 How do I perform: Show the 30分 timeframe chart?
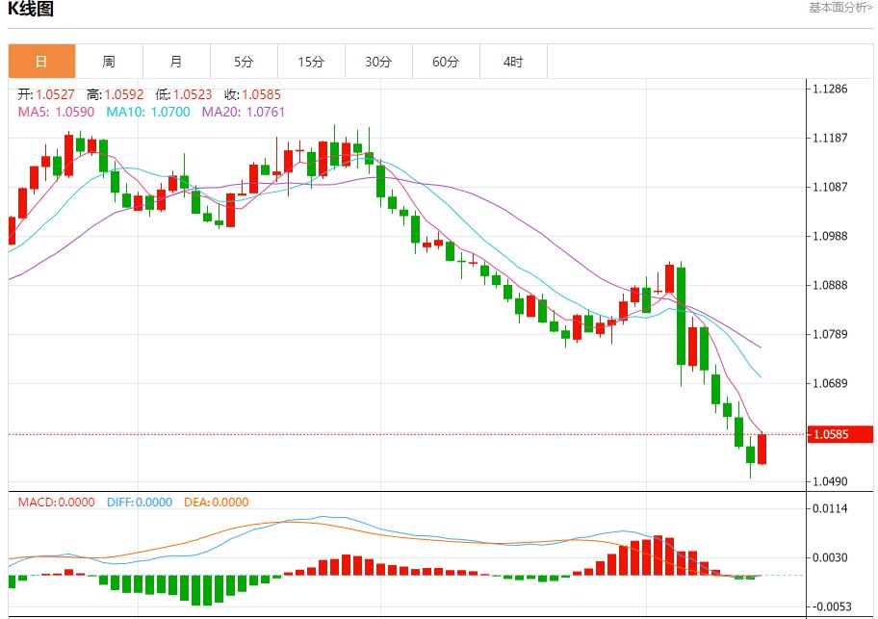[x=378, y=62]
